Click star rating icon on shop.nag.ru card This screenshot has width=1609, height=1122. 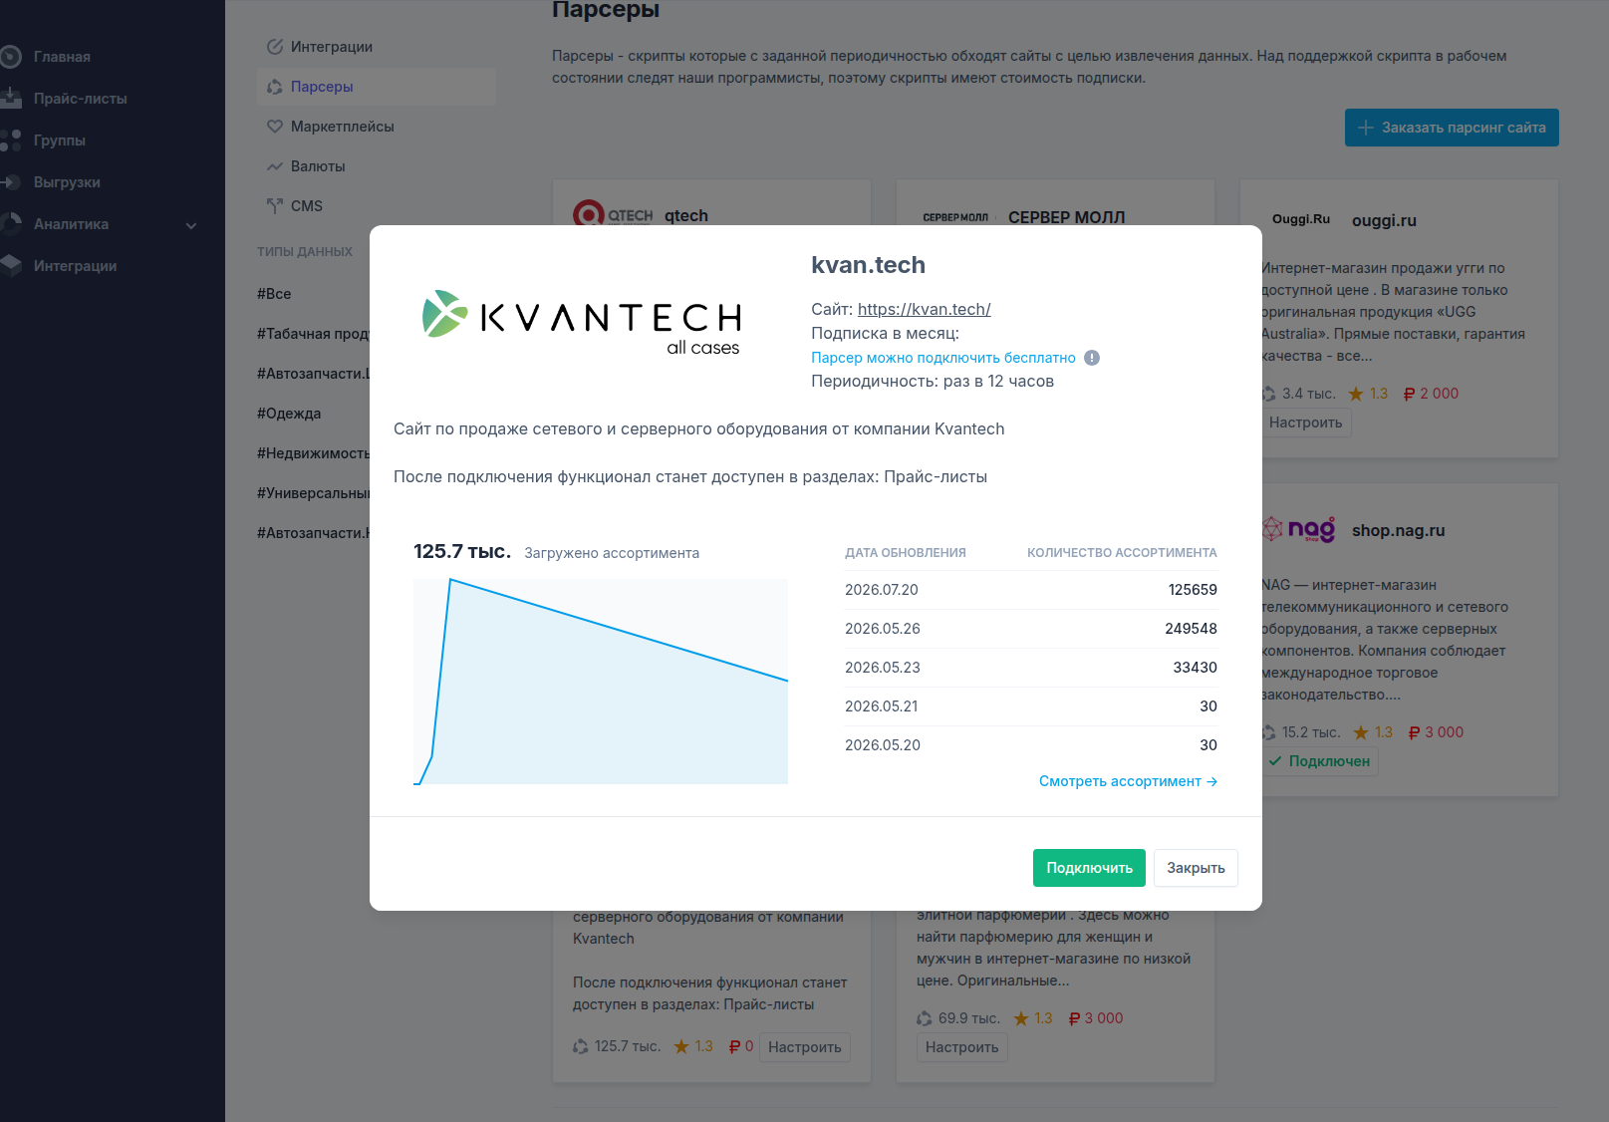tap(1361, 733)
